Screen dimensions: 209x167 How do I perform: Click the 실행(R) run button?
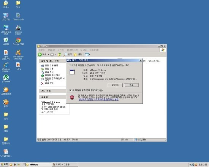point(115,85)
